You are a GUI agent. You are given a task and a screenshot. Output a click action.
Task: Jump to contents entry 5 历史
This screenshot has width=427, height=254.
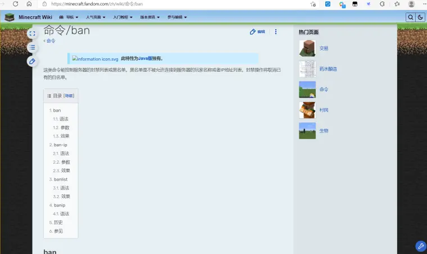56,223
